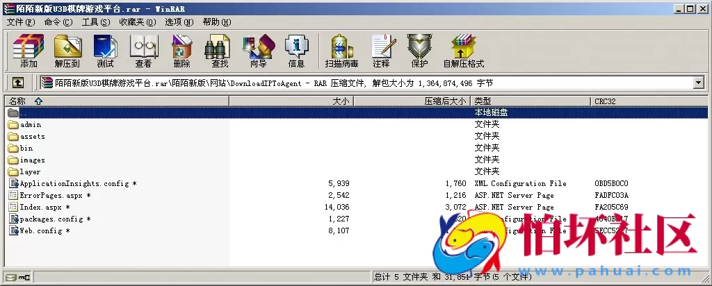Select the 'ApplicationInsights.config *' file name
Viewport: 712px width, 286px height.
point(78,183)
